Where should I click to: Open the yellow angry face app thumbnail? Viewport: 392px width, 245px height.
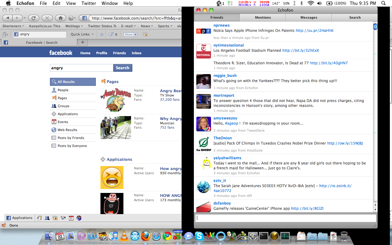(112, 177)
